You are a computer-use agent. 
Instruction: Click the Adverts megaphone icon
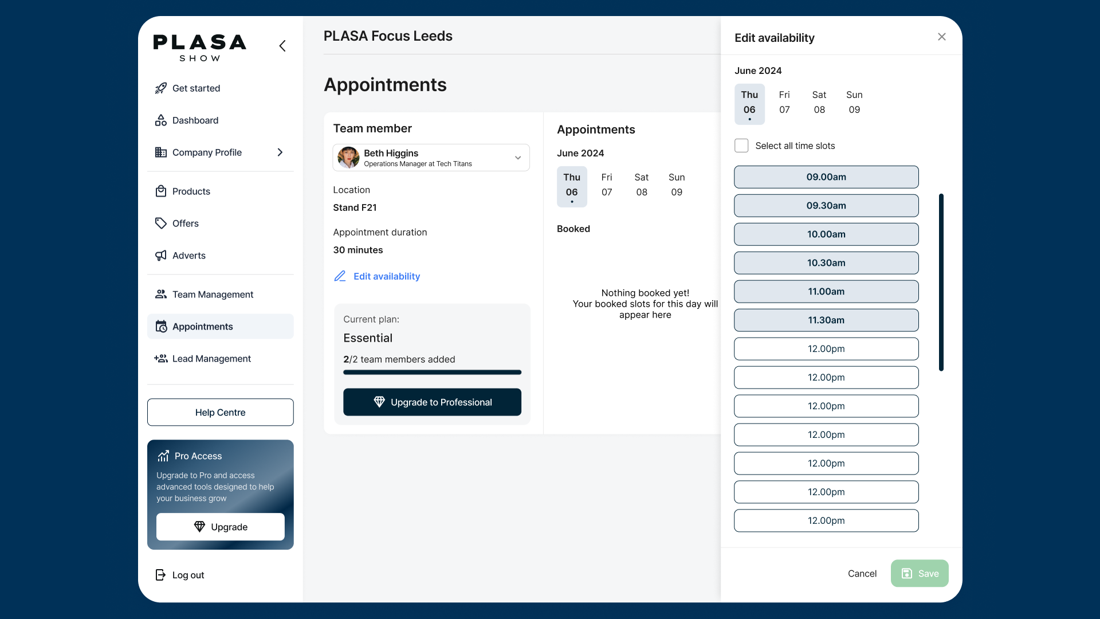(x=160, y=256)
